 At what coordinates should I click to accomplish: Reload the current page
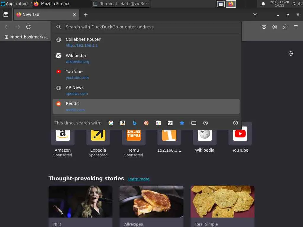28,27
